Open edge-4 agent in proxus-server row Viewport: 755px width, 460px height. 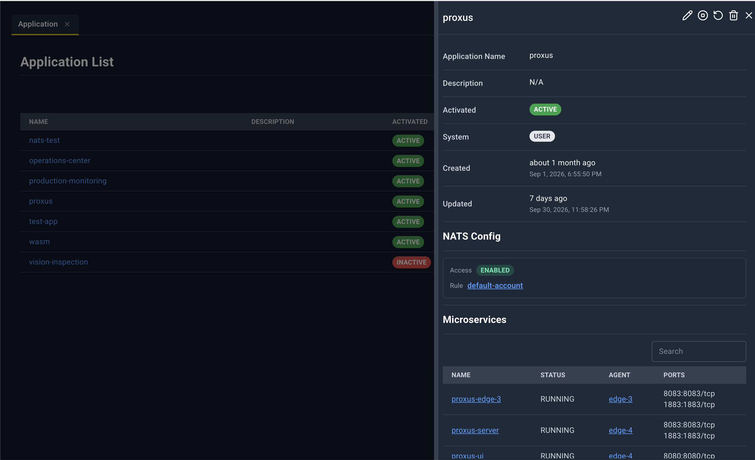point(620,430)
